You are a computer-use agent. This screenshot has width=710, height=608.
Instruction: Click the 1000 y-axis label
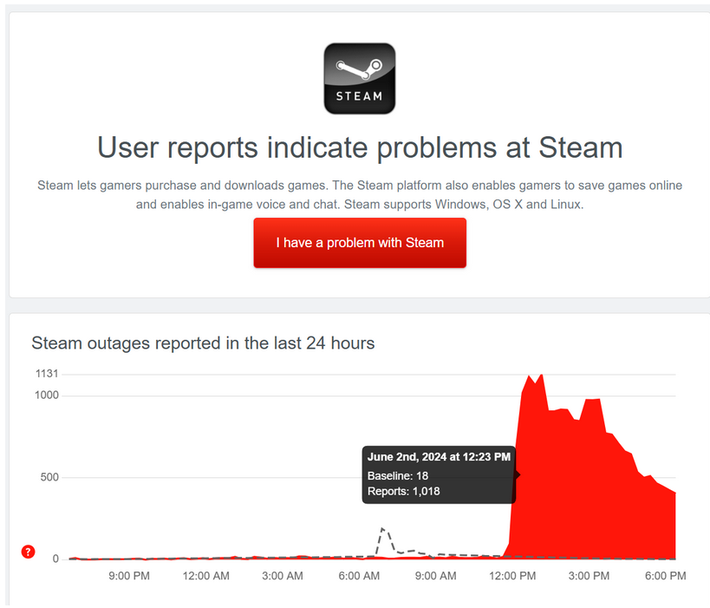point(47,395)
